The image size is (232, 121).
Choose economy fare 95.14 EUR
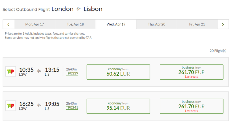(x=118, y=106)
